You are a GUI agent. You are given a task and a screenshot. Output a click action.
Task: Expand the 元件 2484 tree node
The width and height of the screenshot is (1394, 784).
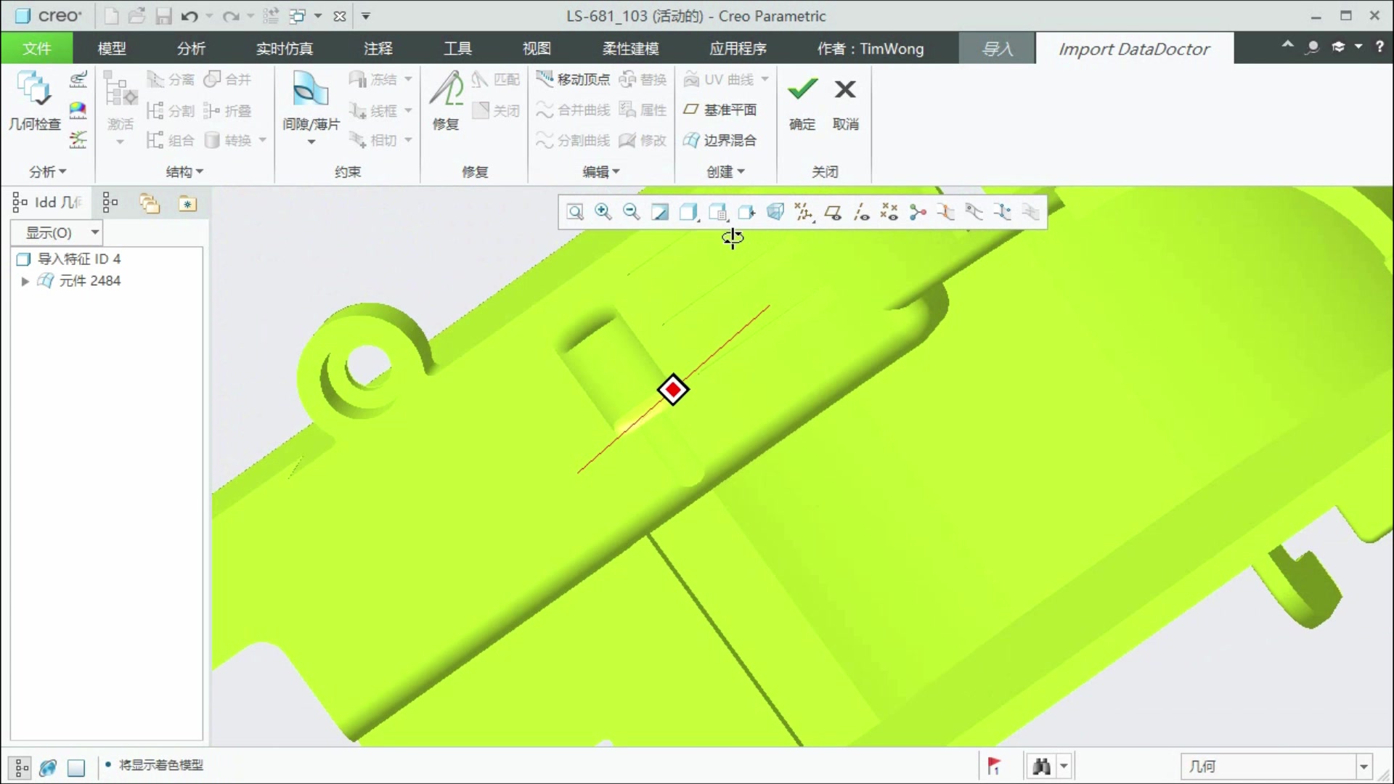pyautogui.click(x=25, y=281)
